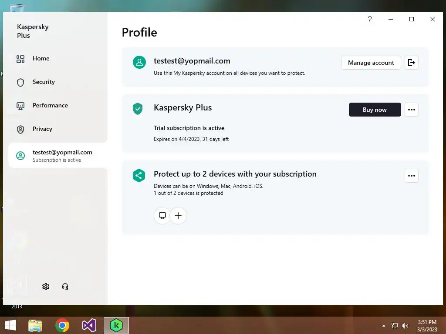Show hidden system tray icons
The image size is (446, 334).
click(x=384, y=326)
